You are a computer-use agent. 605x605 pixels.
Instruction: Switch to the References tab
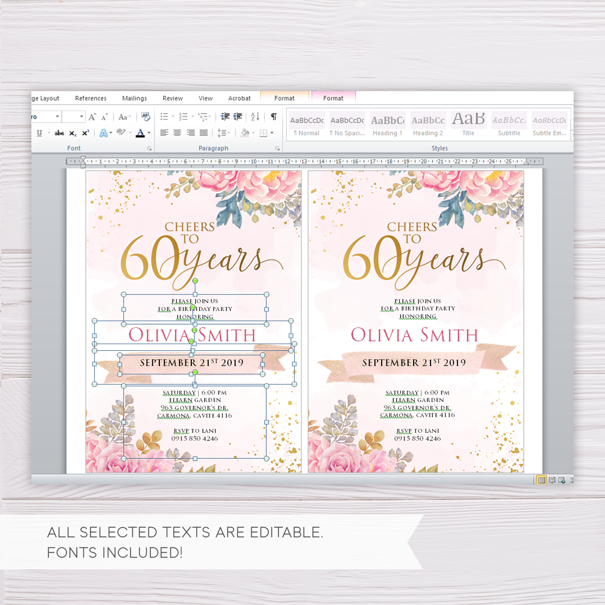coord(91,98)
